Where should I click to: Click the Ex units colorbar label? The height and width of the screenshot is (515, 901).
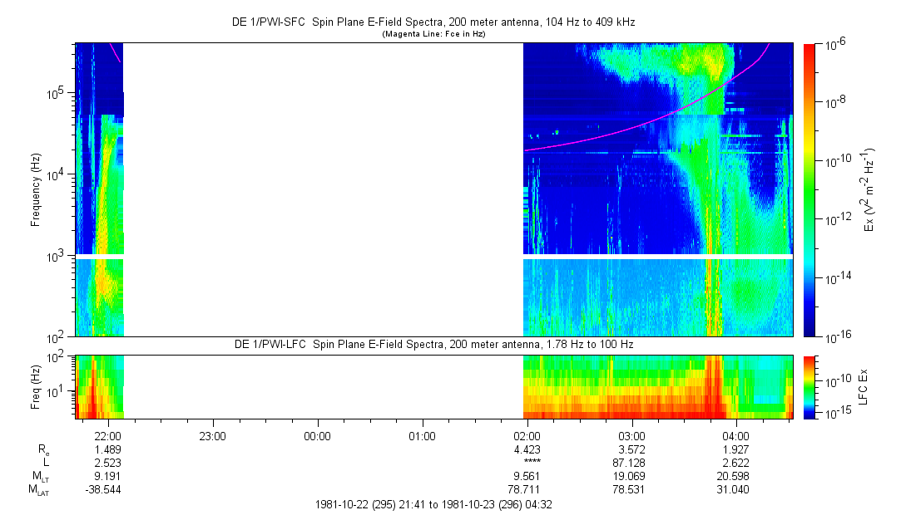(x=869, y=189)
